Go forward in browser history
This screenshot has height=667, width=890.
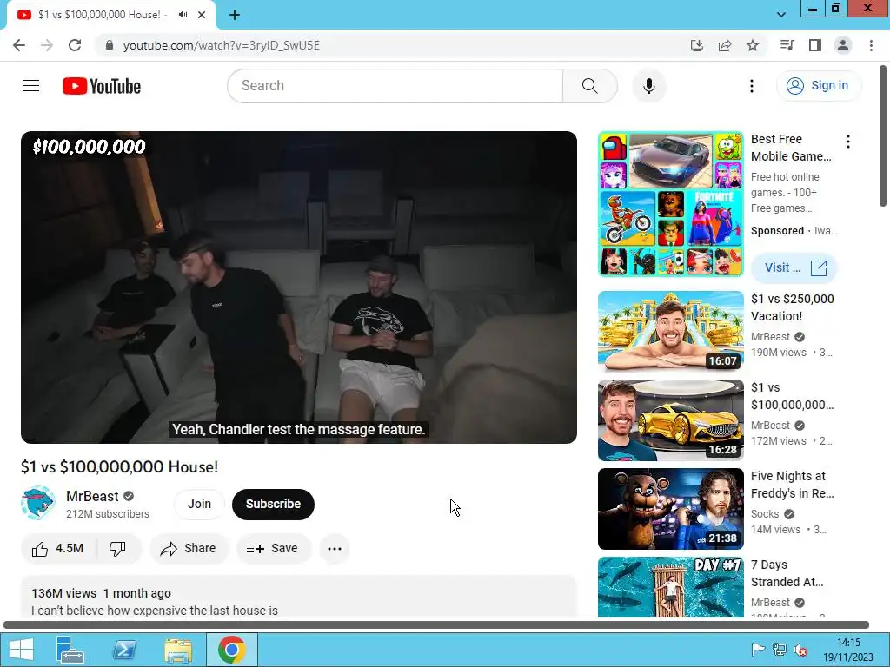(x=47, y=45)
